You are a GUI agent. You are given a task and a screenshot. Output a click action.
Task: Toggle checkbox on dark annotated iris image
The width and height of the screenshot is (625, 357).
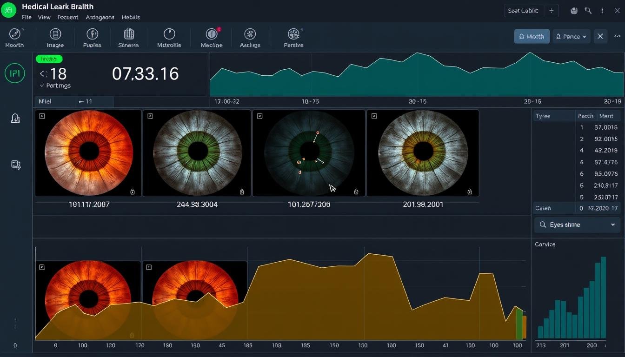pyautogui.click(x=259, y=116)
